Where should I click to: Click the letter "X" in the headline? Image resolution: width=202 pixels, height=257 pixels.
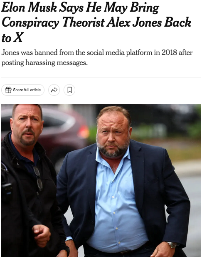click(x=18, y=38)
